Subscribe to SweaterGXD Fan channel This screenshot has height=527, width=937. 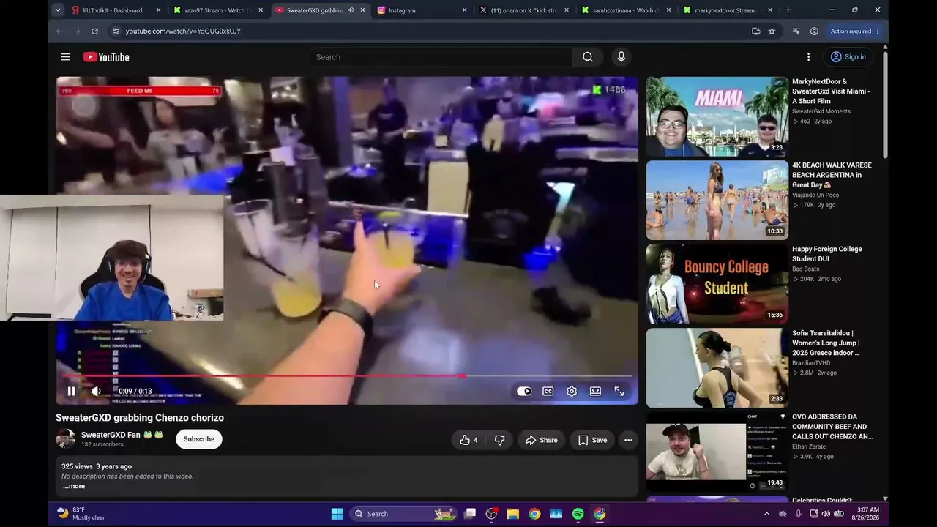point(198,439)
